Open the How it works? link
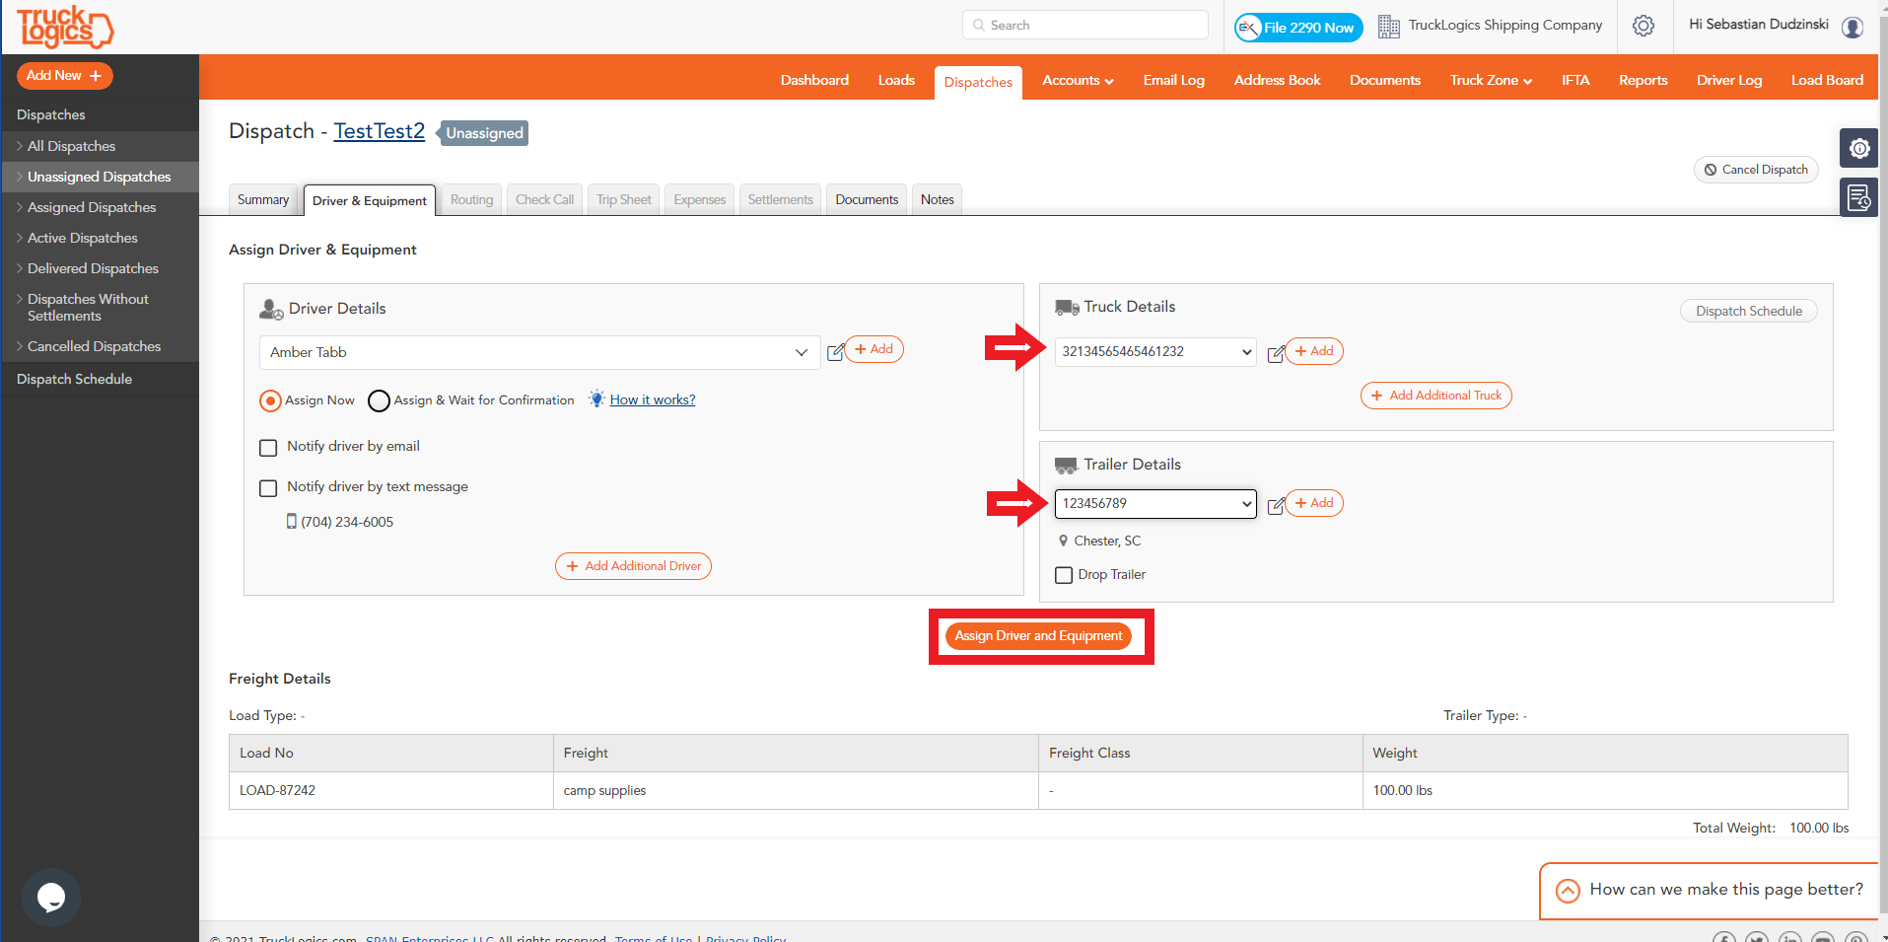The width and height of the screenshot is (1888, 942). click(653, 399)
